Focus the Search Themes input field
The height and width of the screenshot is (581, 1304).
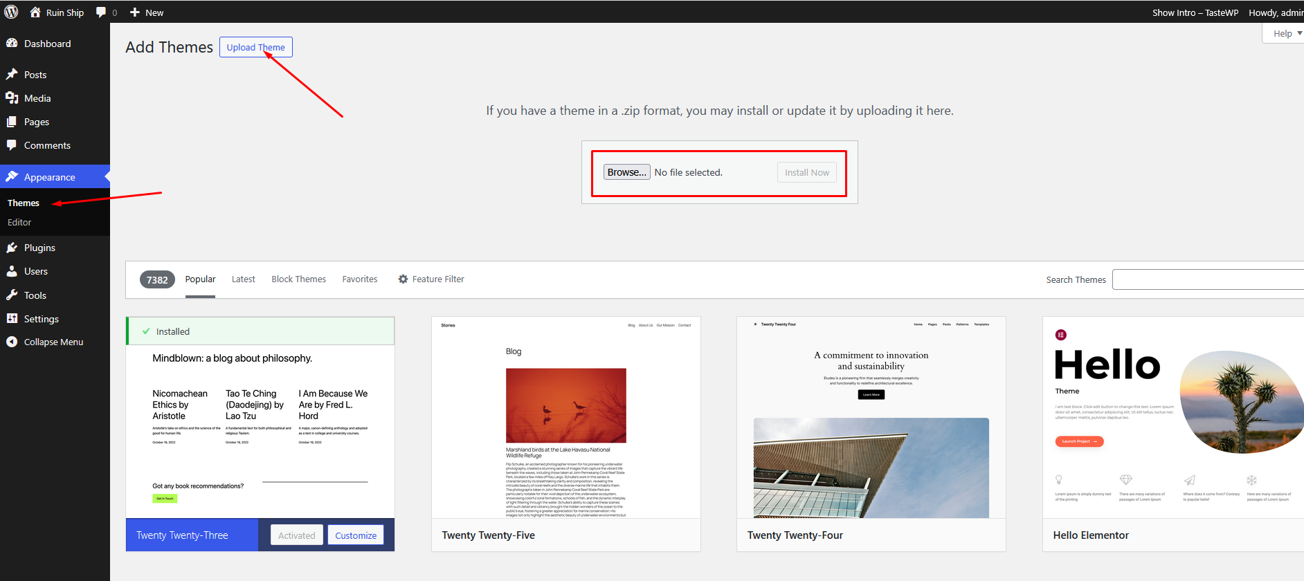pos(1208,279)
